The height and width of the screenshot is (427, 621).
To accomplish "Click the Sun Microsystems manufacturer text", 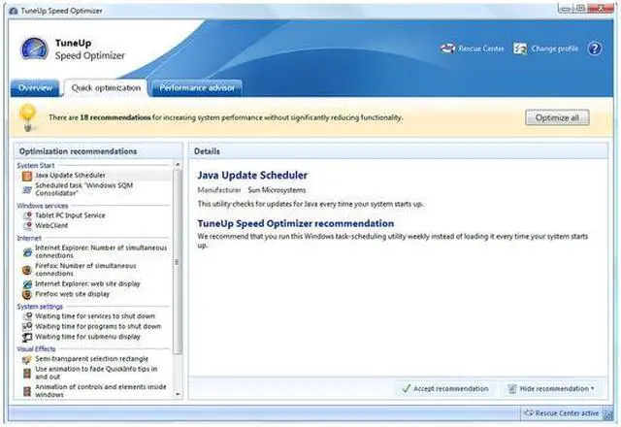I will point(277,190).
